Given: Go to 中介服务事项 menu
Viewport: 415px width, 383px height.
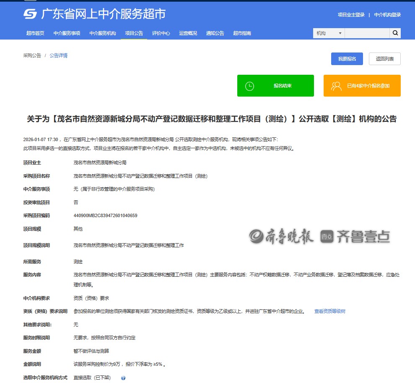Looking at the screenshot, I should click(67, 33).
